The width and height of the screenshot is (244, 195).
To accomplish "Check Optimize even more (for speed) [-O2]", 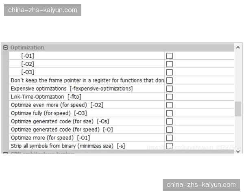I will point(170,105).
